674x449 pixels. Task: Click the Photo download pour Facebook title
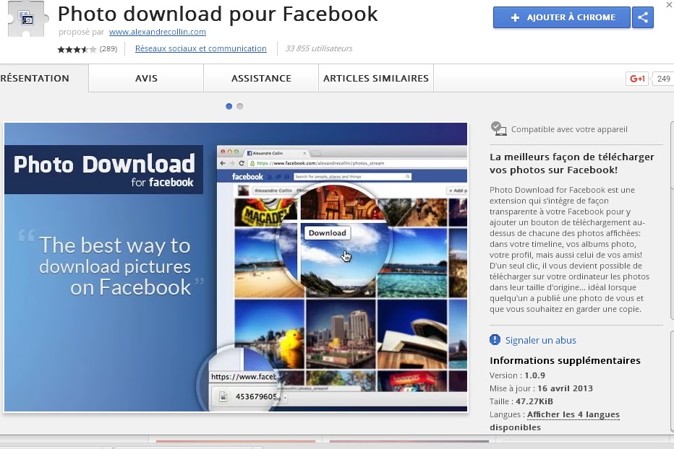pyautogui.click(x=218, y=14)
